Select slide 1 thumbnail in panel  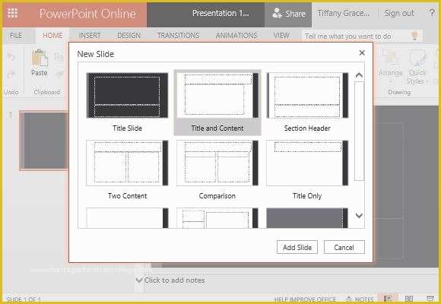point(44,140)
